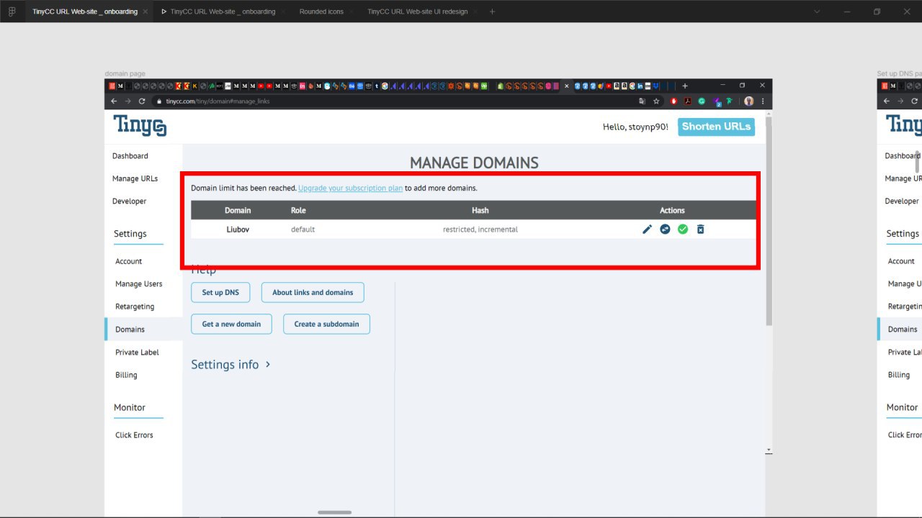Click the Hello, stoynp90! greeting text
922x518 pixels.
pyautogui.click(x=635, y=127)
